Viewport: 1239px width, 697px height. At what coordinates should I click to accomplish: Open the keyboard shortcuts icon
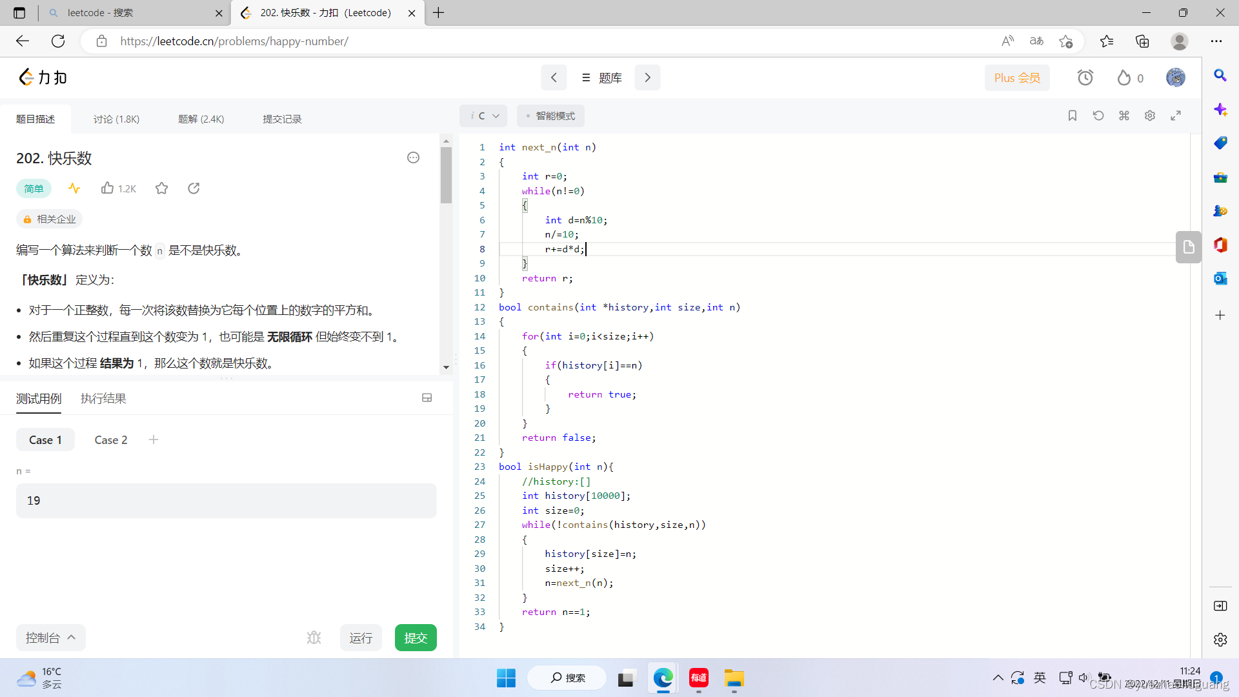(x=1123, y=116)
